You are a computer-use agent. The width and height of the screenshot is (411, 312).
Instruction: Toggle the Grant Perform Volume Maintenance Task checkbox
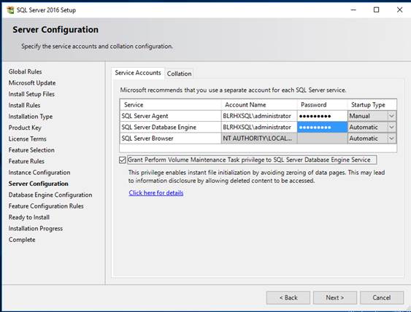pos(122,160)
